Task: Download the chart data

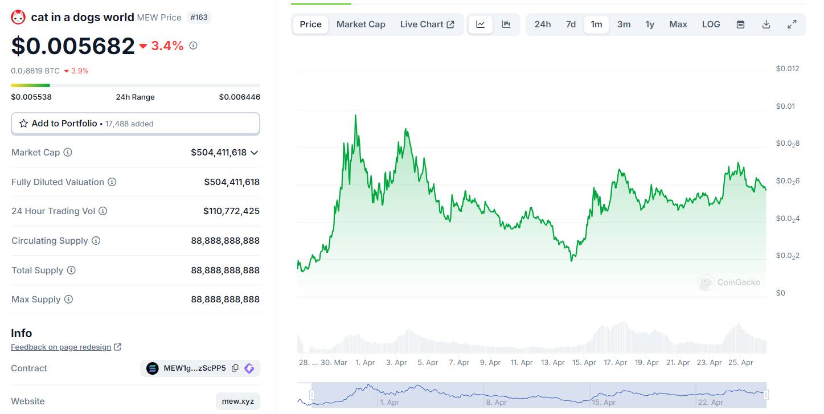Action: (766, 24)
